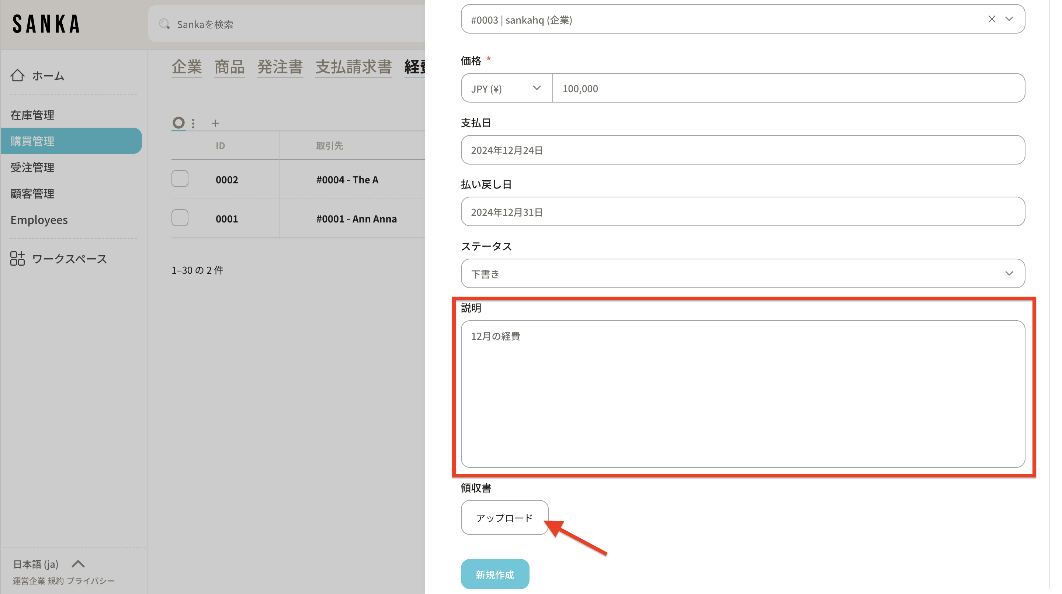The height and width of the screenshot is (594, 1062).
Task: Click the home icon in sidebar
Action: (17, 76)
